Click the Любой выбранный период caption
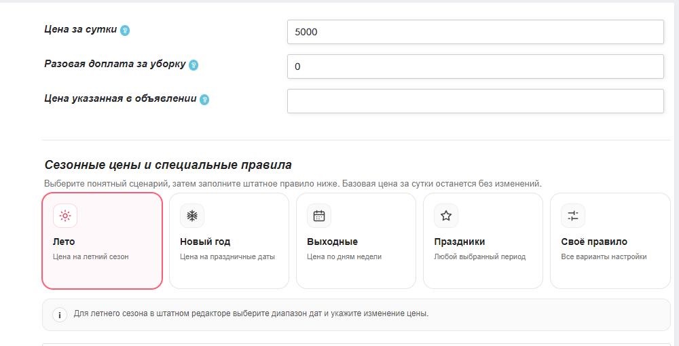The width and height of the screenshot is (679, 346). (x=480, y=257)
